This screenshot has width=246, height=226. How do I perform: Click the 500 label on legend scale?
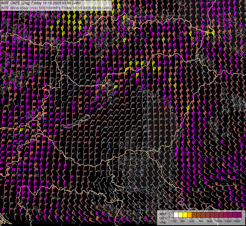point(192,221)
